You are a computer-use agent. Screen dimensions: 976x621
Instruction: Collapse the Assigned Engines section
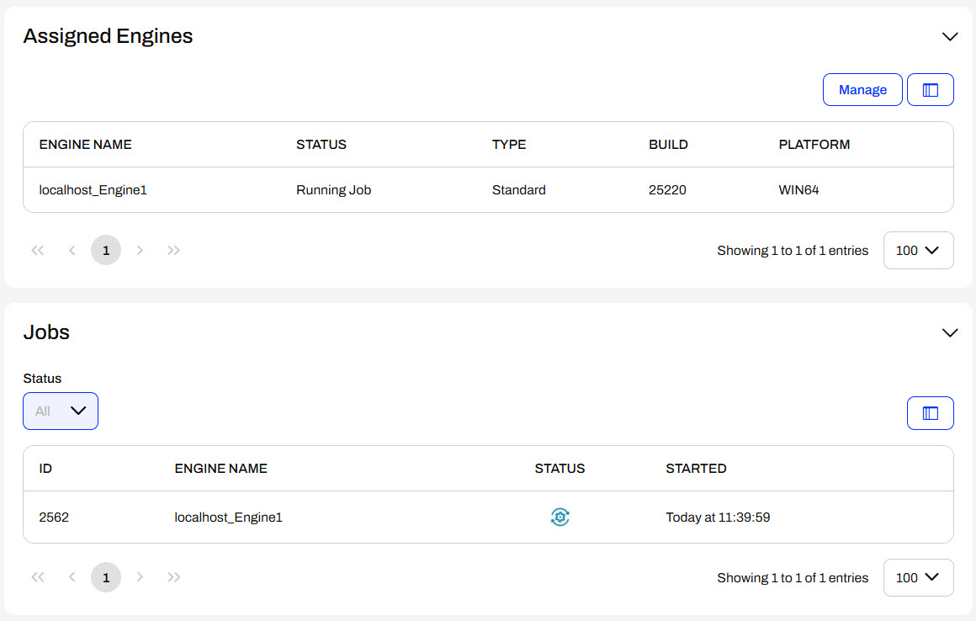(950, 37)
